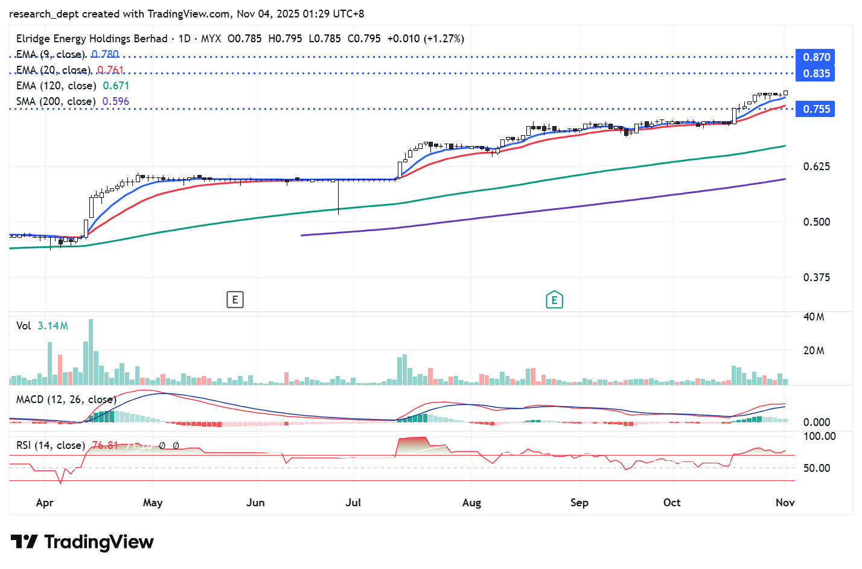Select the Oct label on time axis
The image size is (862, 569).
point(671,503)
